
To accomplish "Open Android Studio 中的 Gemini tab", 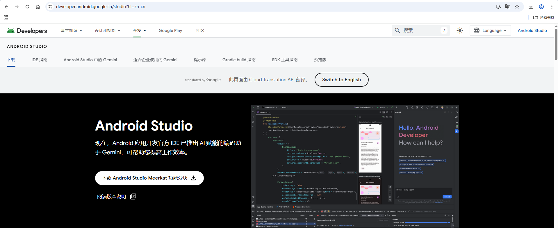I will coord(90,60).
